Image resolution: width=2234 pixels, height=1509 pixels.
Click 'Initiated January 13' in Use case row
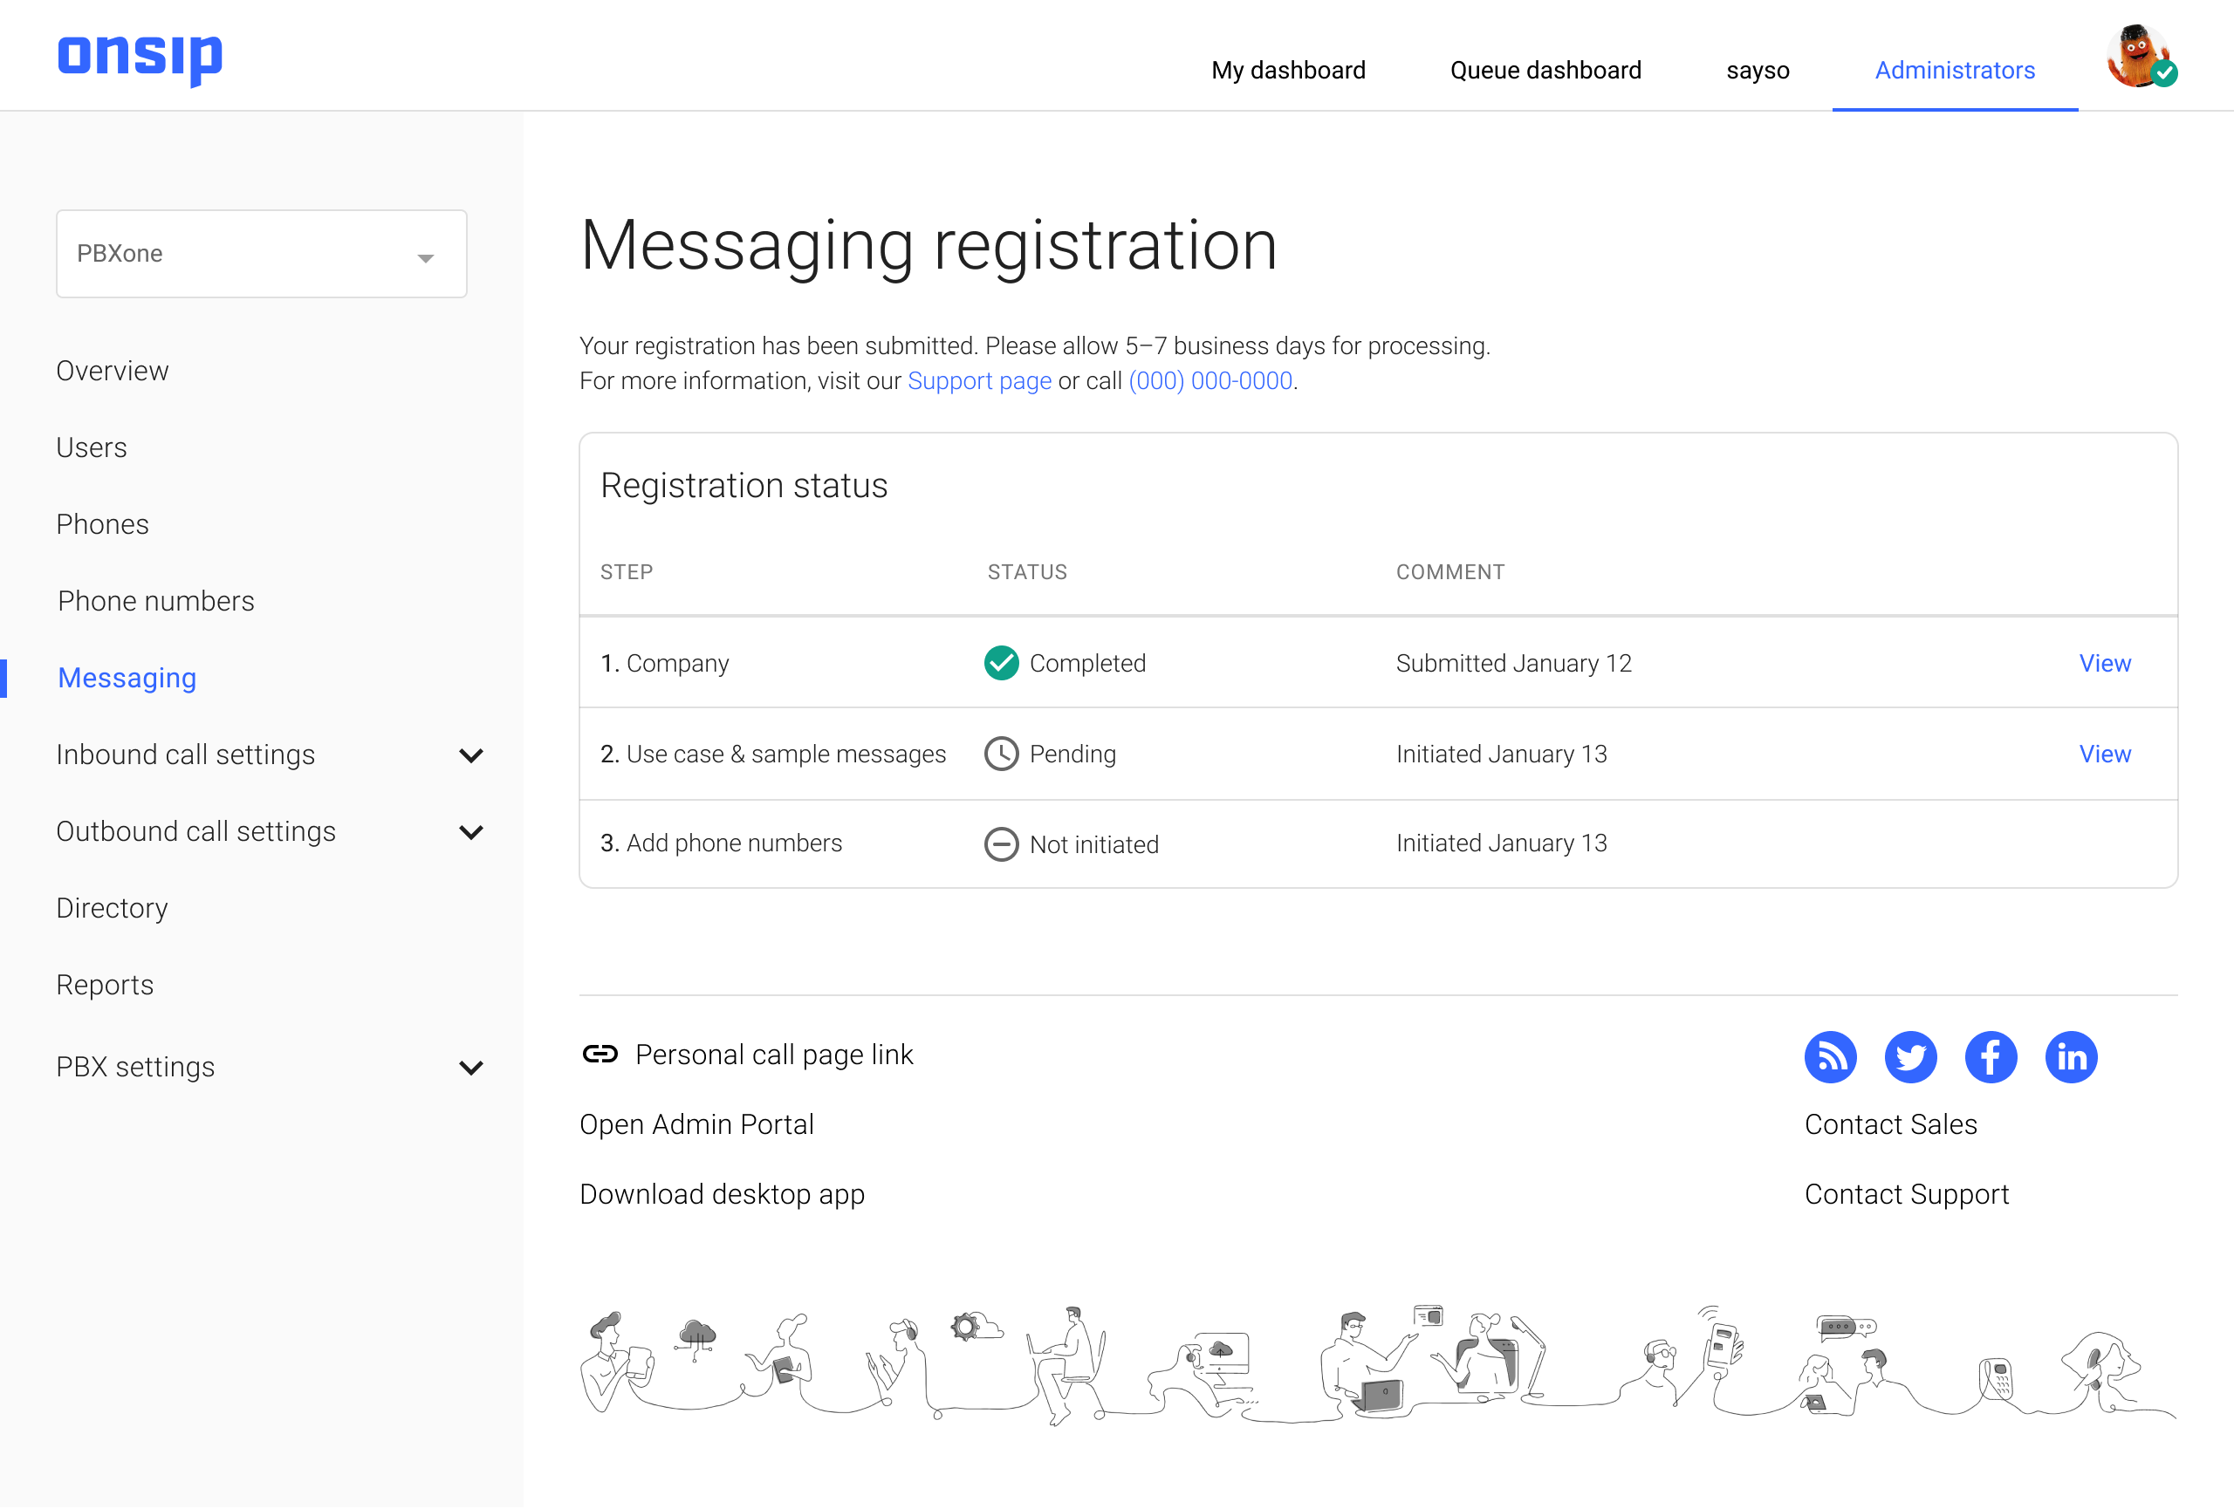(1502, 754)
